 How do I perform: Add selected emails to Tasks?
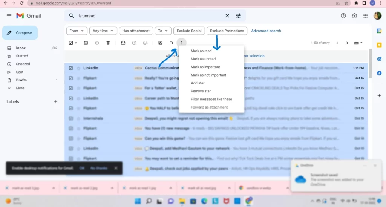tap(145, 43)
